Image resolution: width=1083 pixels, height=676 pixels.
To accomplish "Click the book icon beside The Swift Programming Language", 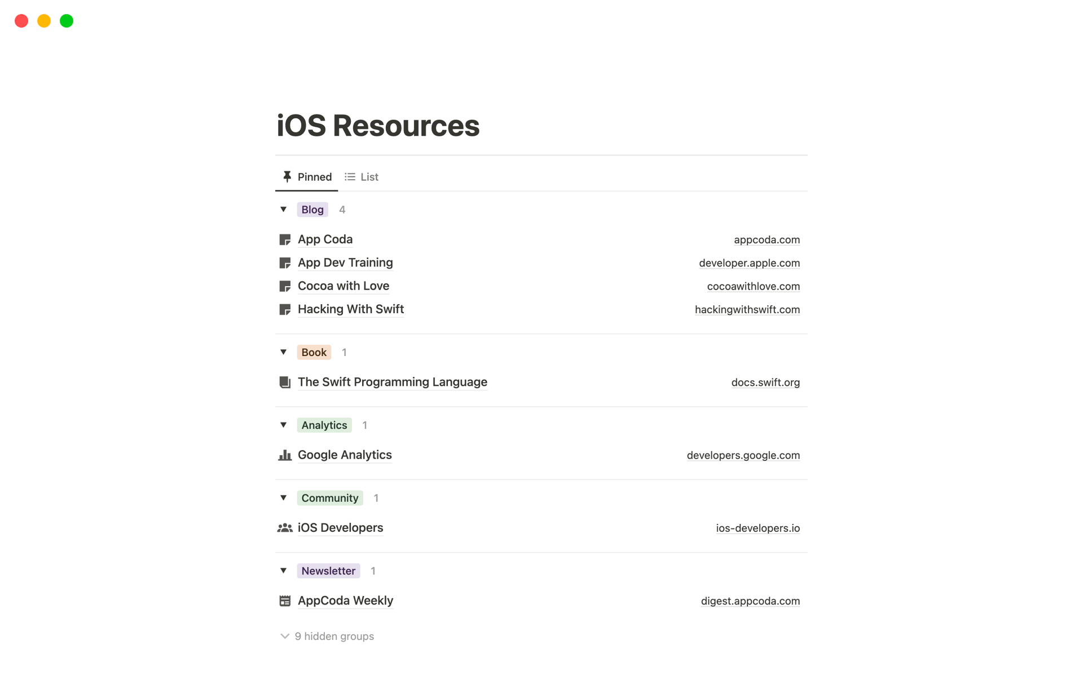I will click(285, 383).
